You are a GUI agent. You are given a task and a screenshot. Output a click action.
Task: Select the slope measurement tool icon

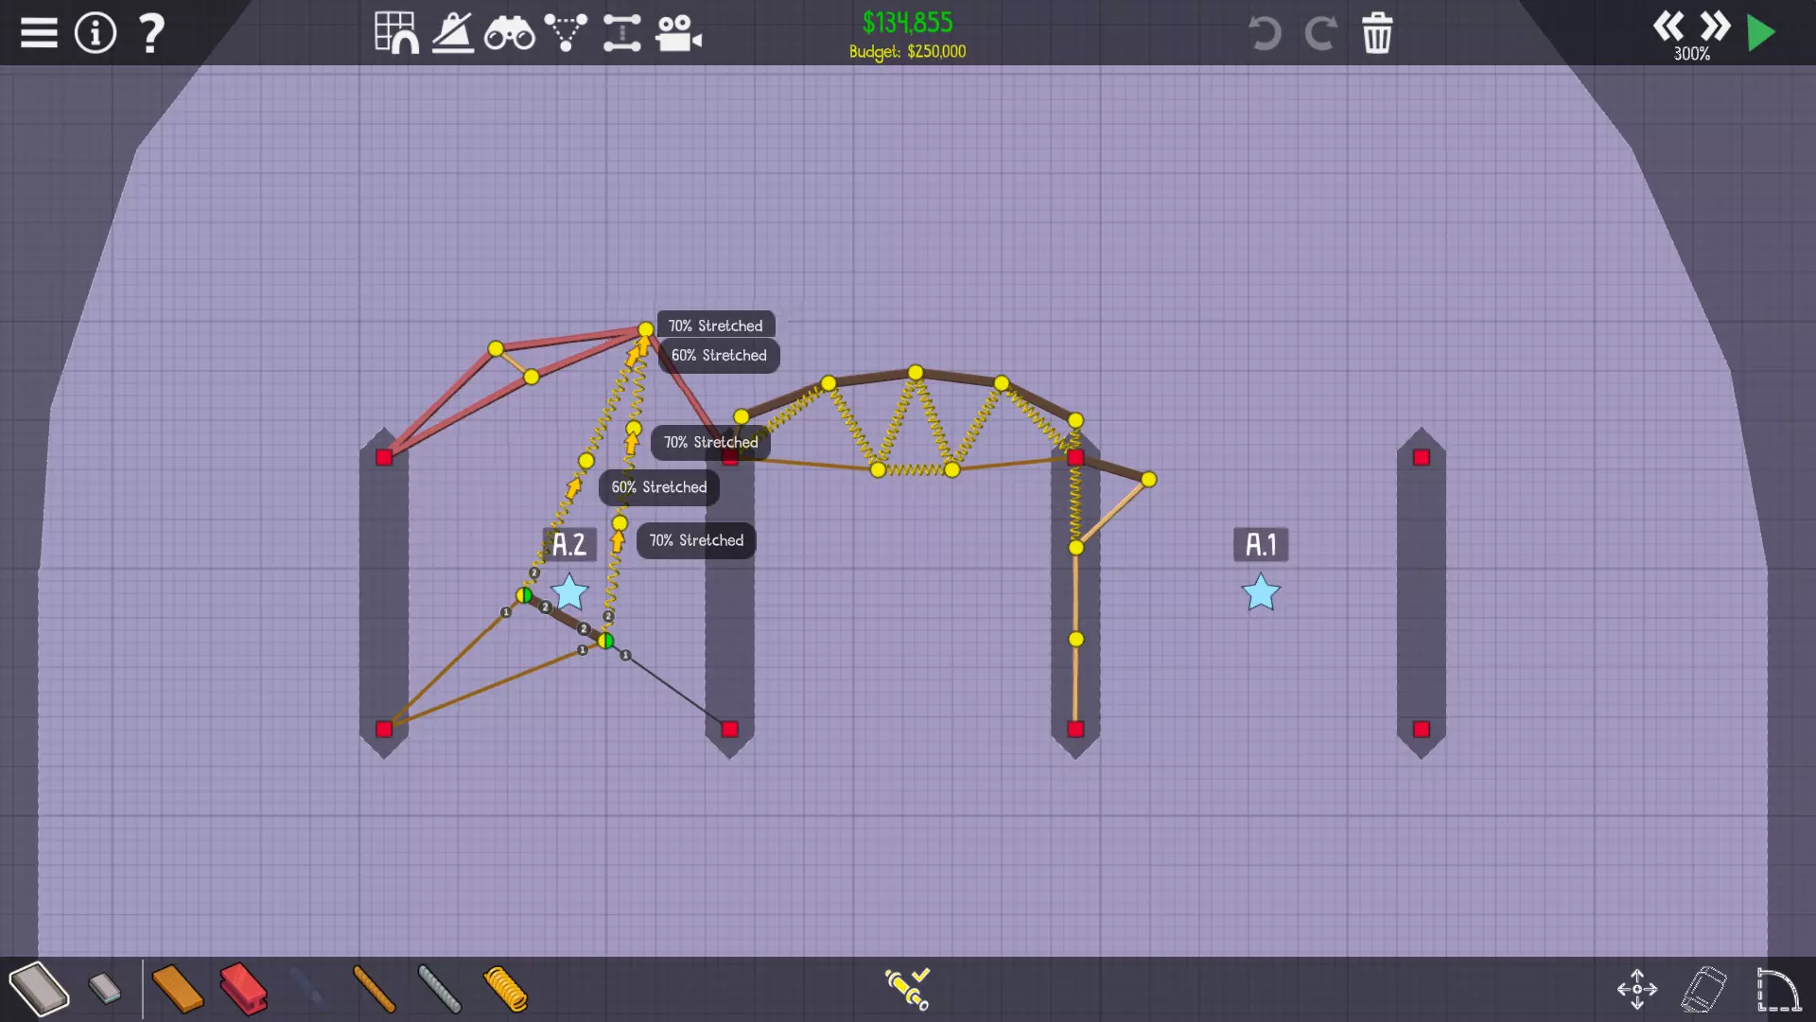click(453, 33)
